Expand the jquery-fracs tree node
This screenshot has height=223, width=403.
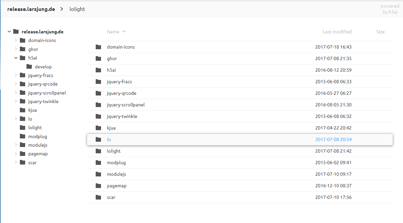(x=16, y=75)
